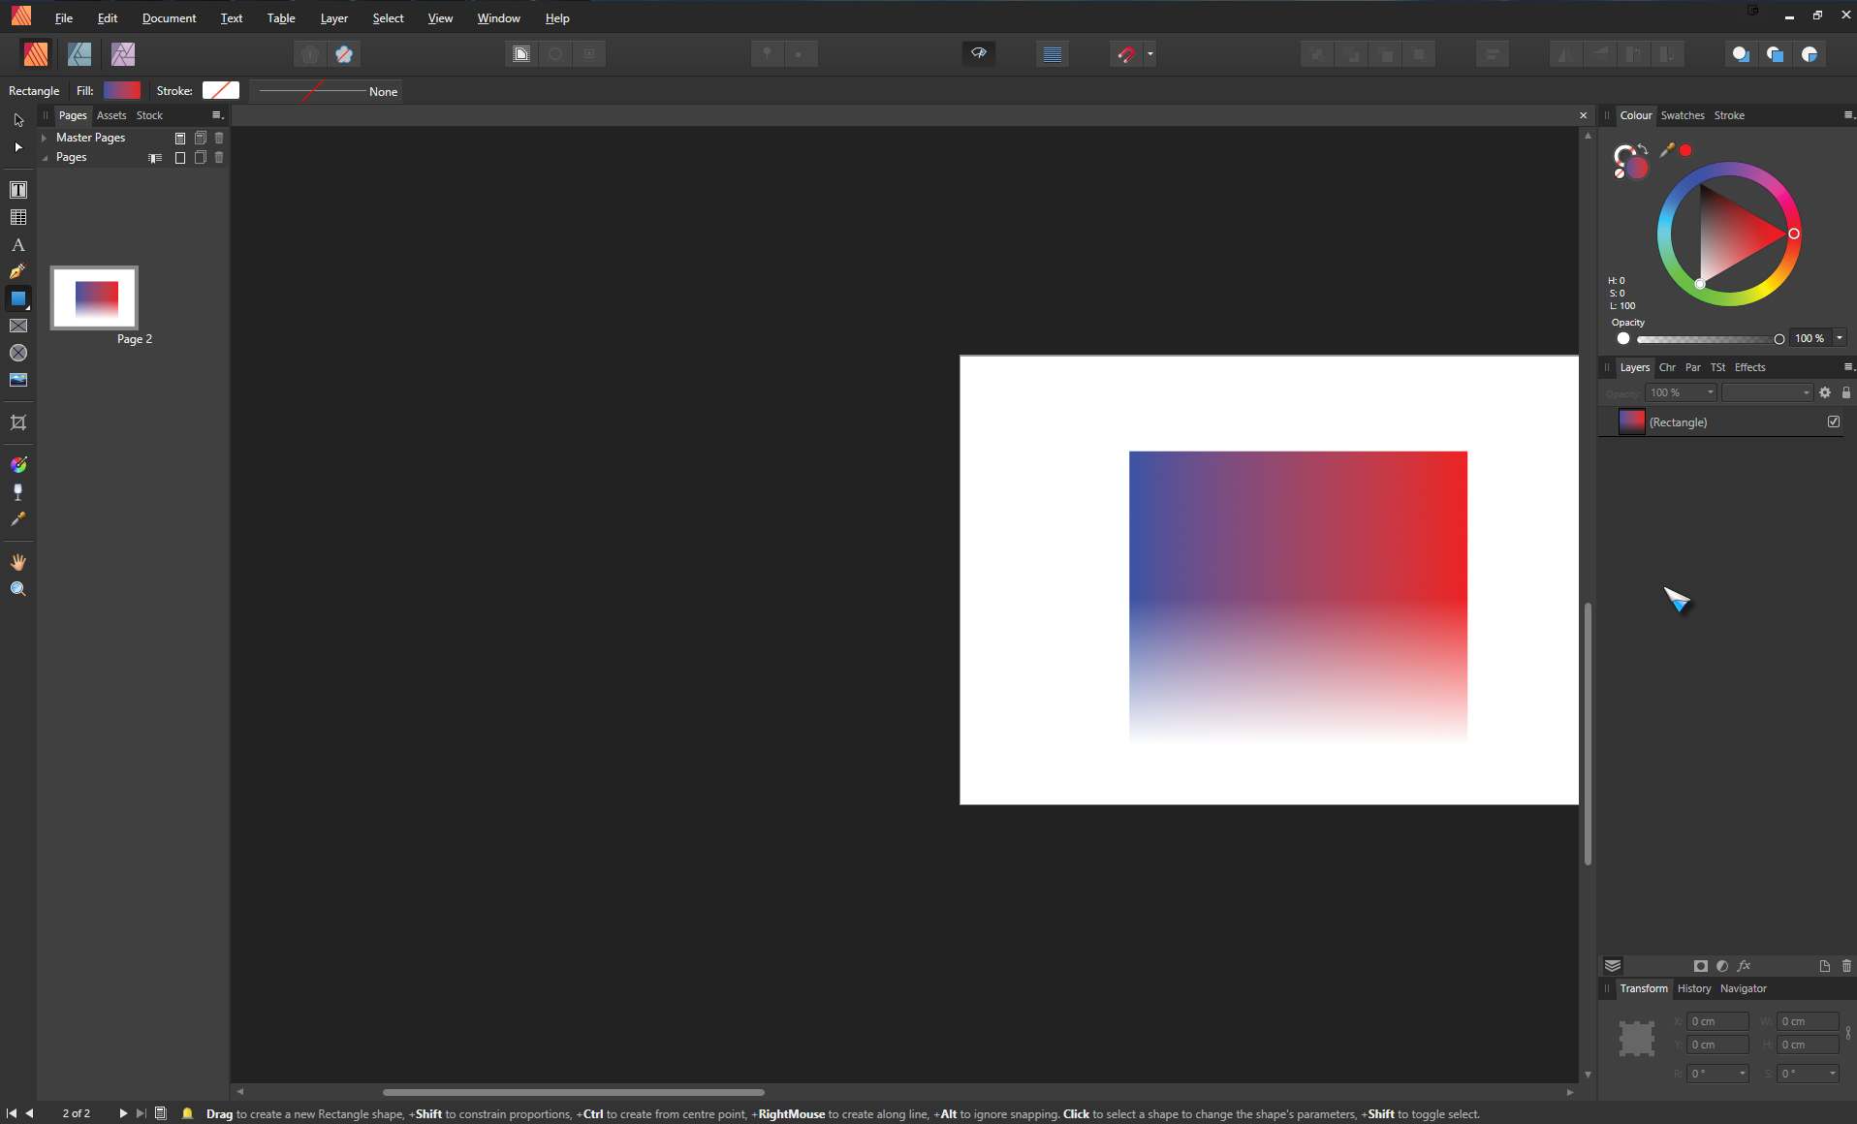Select the Pen tool
The height and width of the screenshot is (1124, 1857).
pyautogui.click(x=18, y=271)
